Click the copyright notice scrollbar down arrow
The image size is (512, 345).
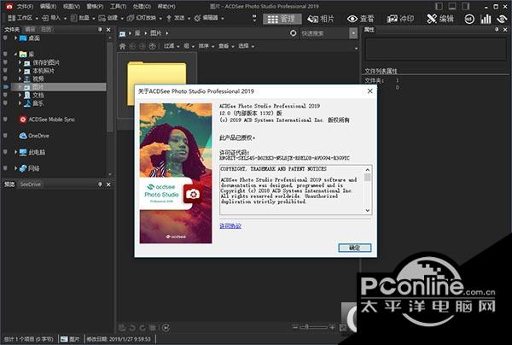(368, 210)
